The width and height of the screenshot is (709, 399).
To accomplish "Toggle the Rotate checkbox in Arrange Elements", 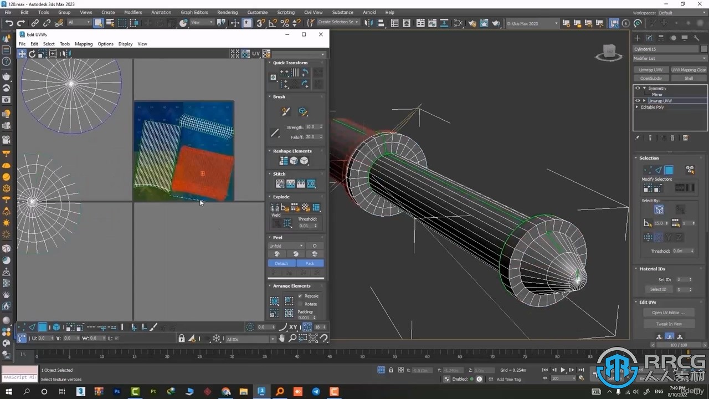I will click(300, 304).
